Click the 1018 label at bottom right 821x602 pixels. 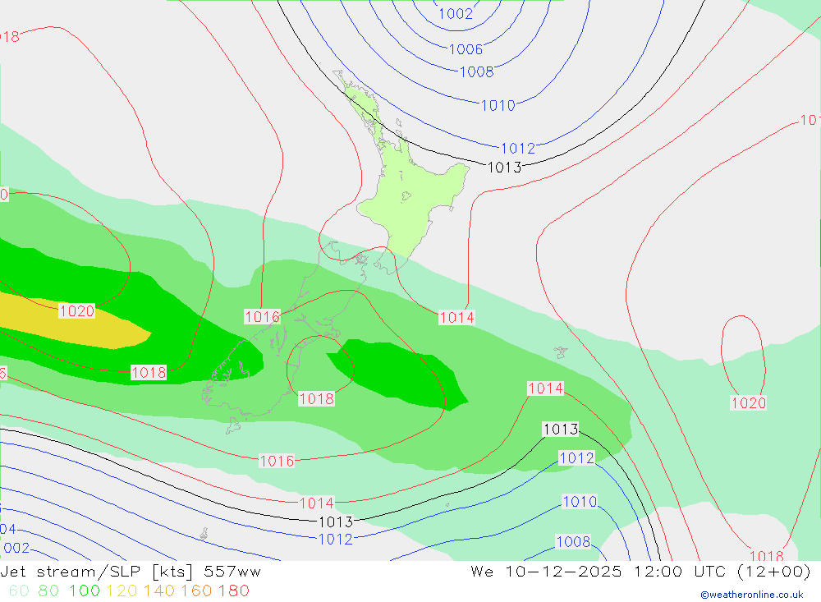tap(767, 555)
